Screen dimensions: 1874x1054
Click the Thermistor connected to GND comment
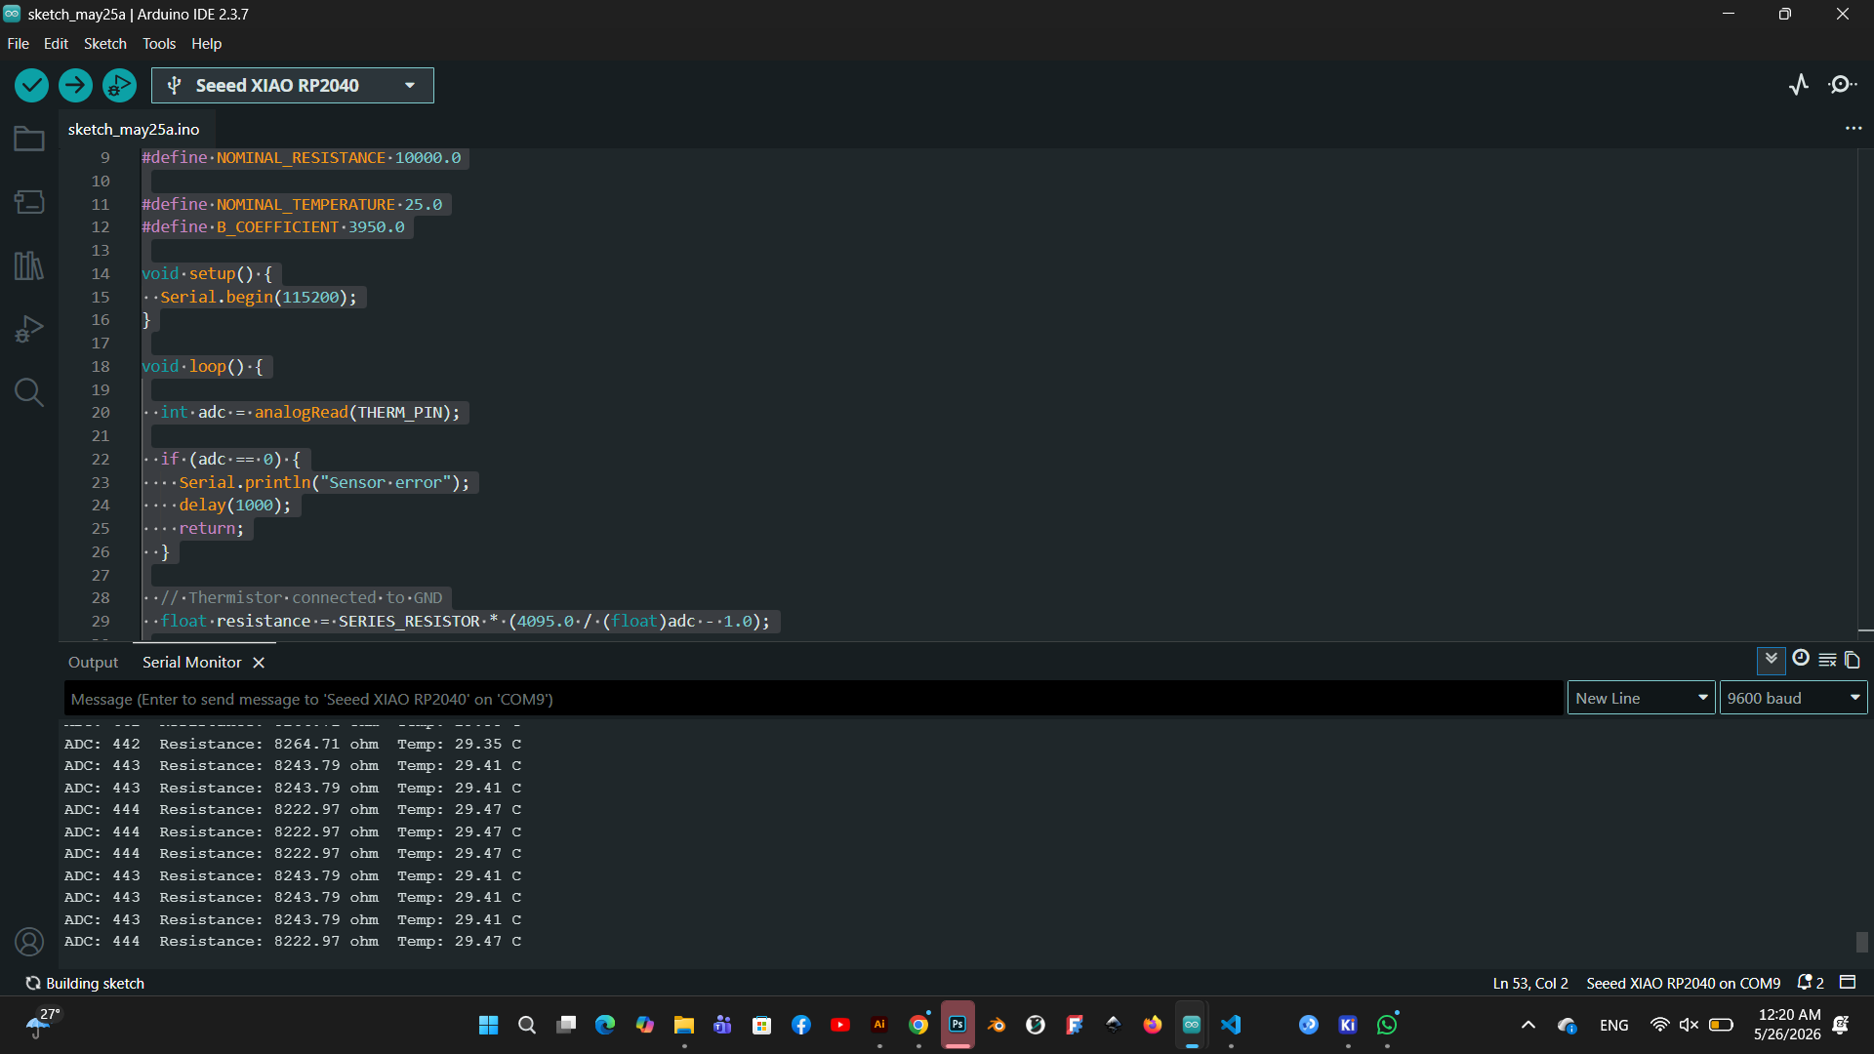[x=302, y=598]
